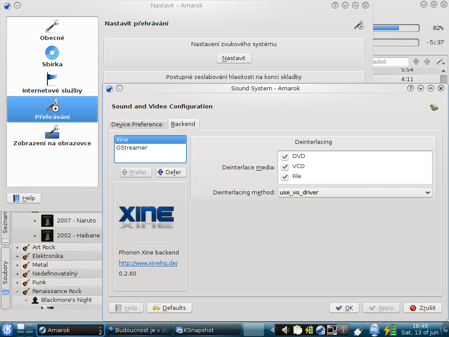The width and height of the screenshot is (449, 337).
Task: Confirm with the OK button
Action: pos(344,308)
